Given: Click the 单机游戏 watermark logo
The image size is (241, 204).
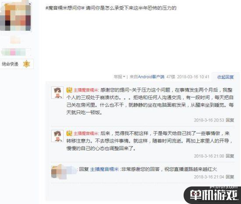Looking at the screenshot, I should pos(214,195).
